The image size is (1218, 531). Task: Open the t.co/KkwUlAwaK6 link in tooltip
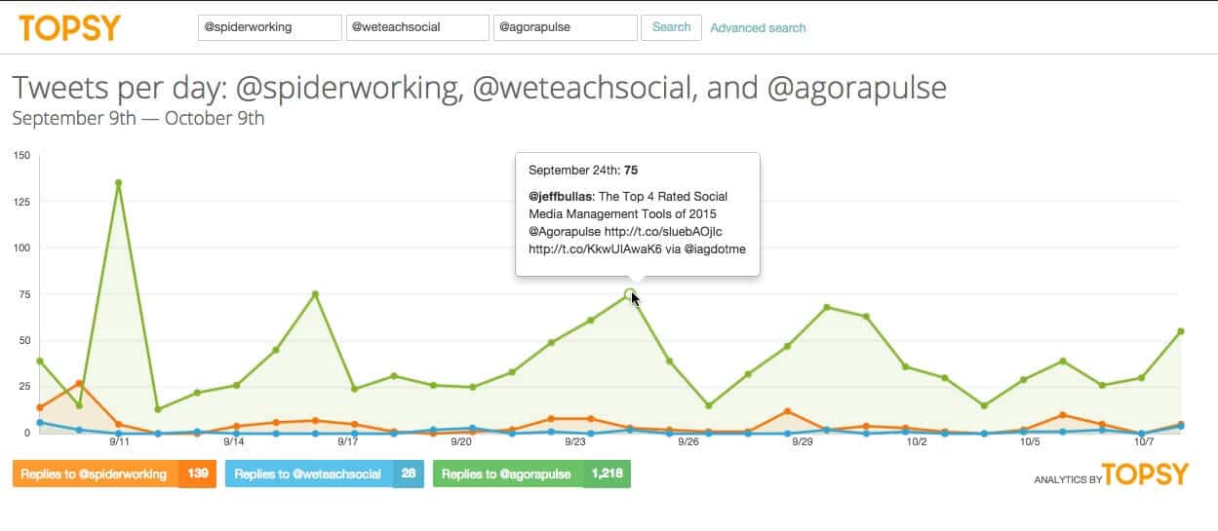coord(594,248)
